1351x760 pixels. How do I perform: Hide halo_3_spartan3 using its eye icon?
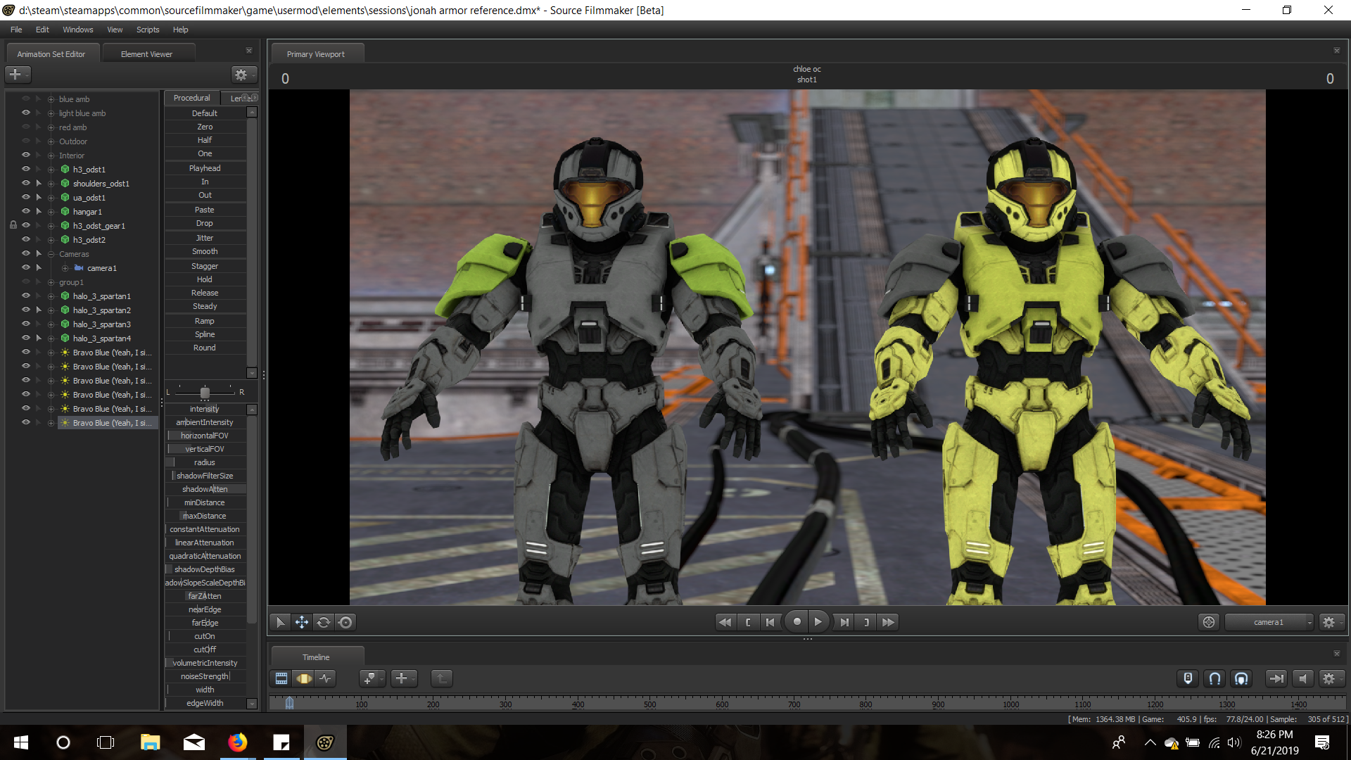[x=26, y=324]
